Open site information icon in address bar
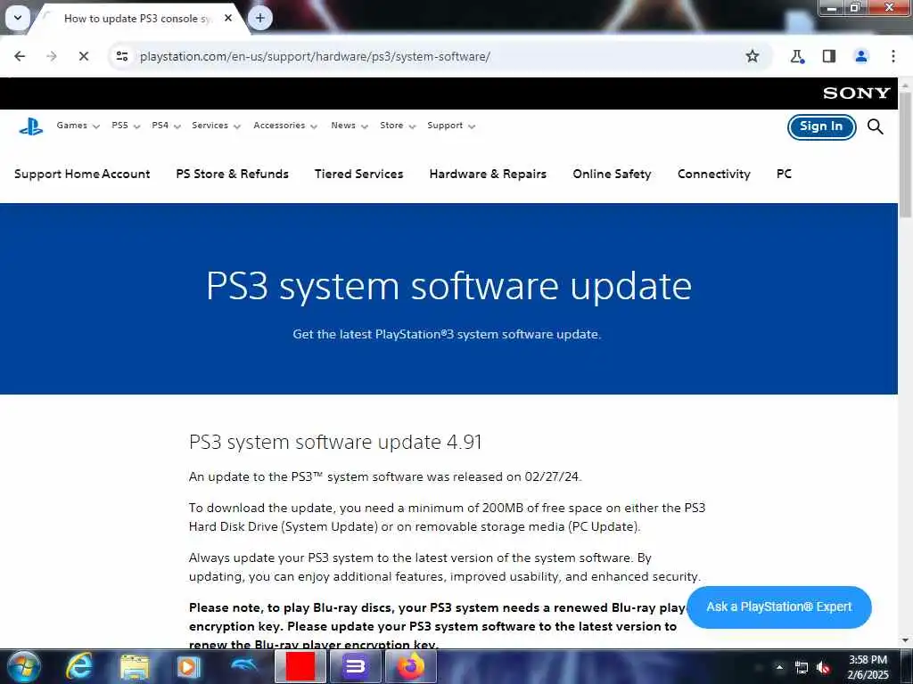913x684 pixels. 122,56
